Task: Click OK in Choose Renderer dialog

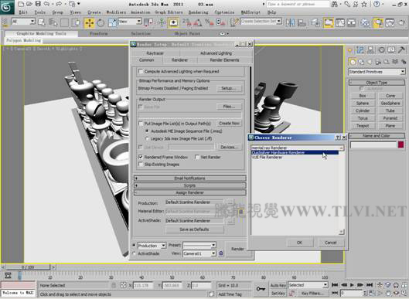Action: [x=299, y=243]
